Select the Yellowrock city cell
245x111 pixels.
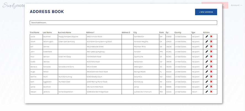(146, 62)
